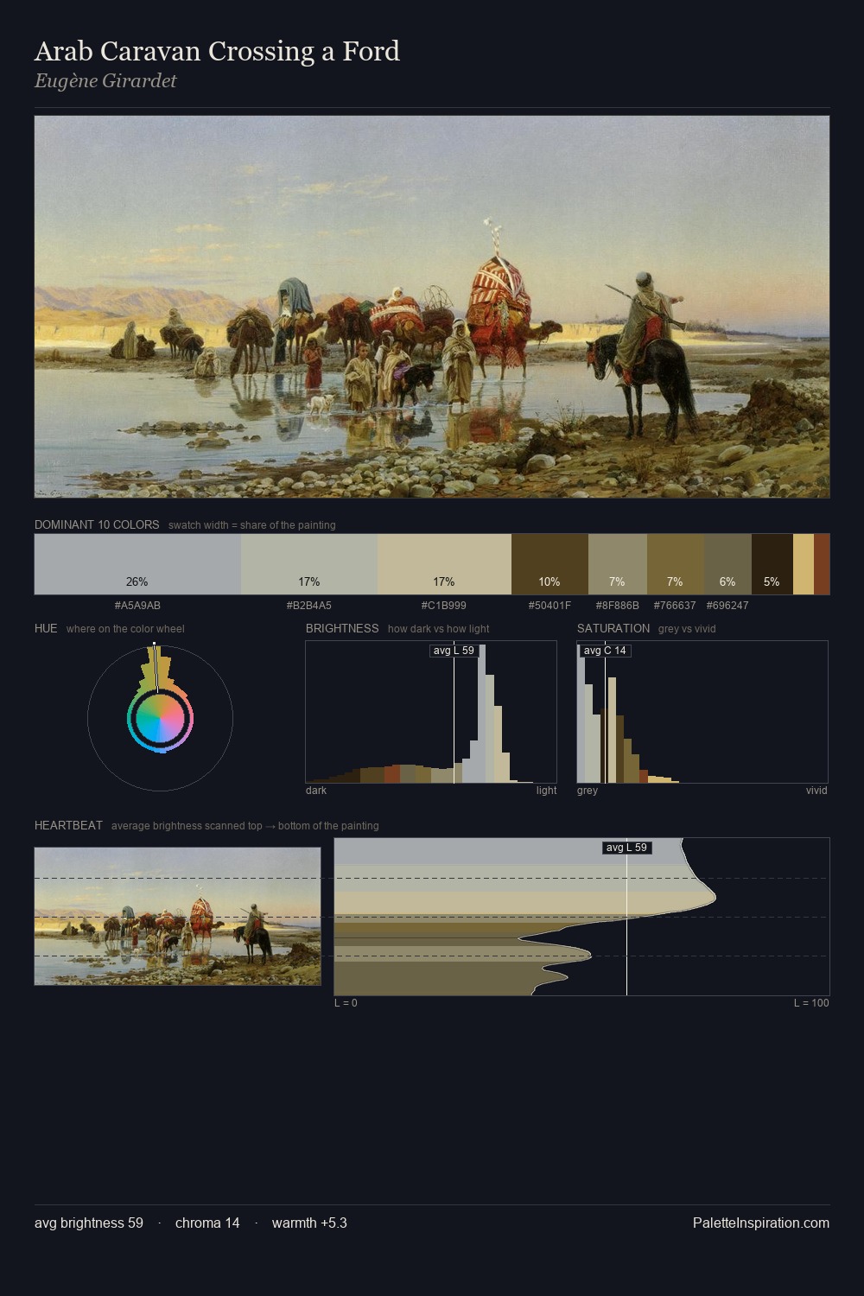This screenshot has width=864, height=1296.
Task: Click the hex code #696247
Action: (727, 606)
